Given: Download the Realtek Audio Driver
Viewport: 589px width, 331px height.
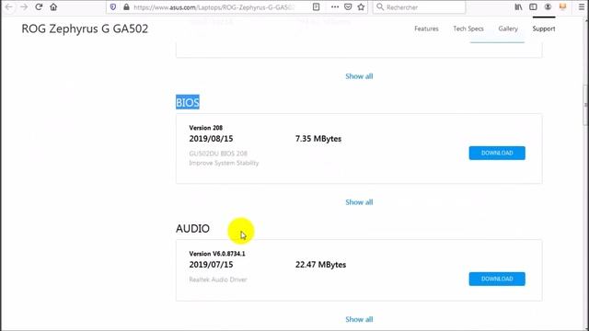Looking at the screenshot, I should (497, 279).
